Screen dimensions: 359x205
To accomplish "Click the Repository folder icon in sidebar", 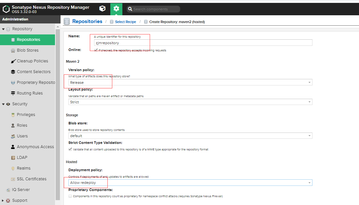I will [8, 29].
